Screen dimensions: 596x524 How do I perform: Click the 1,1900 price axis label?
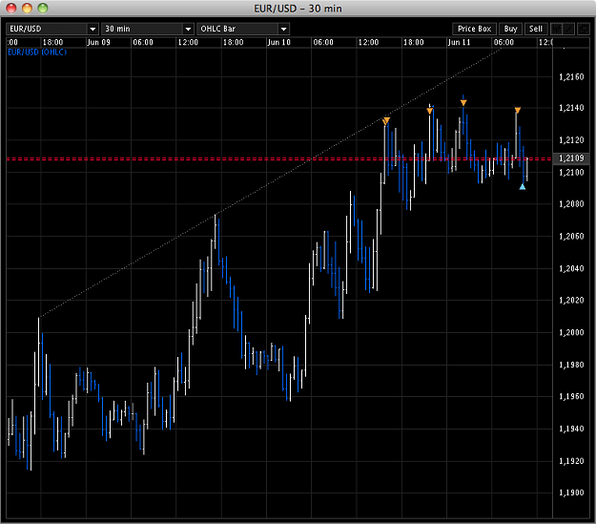pos(571,493)
